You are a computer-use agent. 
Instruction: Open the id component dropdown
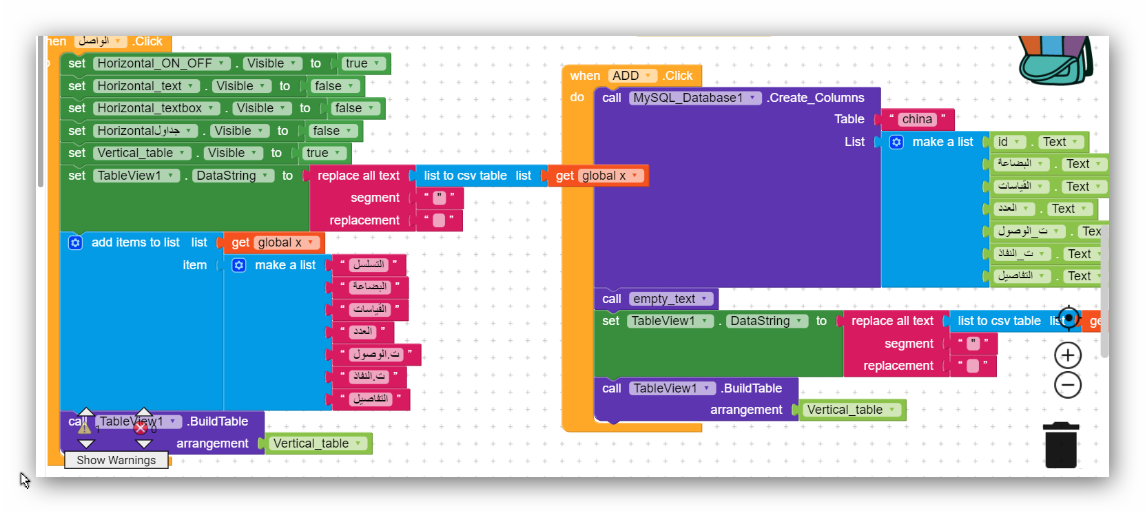tap(1009, 142)
